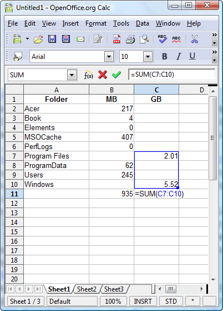Click the Save floppy disk icon

pyautogui.click(x=52, y=39)
